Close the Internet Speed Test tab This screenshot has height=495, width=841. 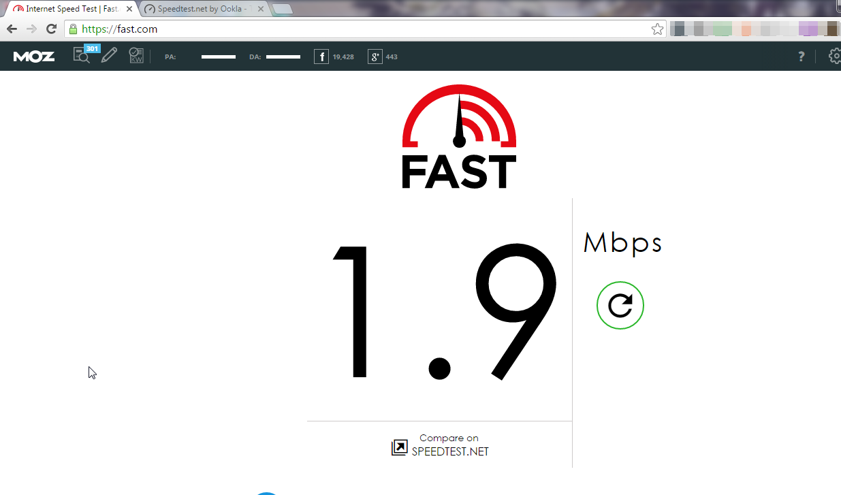(129, 9)
